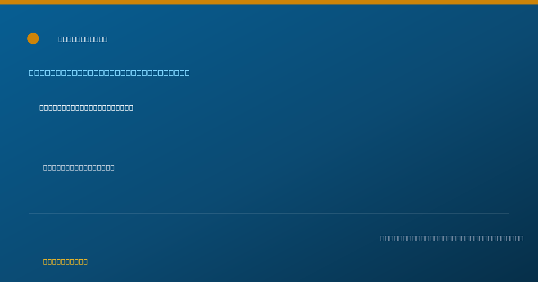Click the gray right-aligned footer text

coord(452,238)
